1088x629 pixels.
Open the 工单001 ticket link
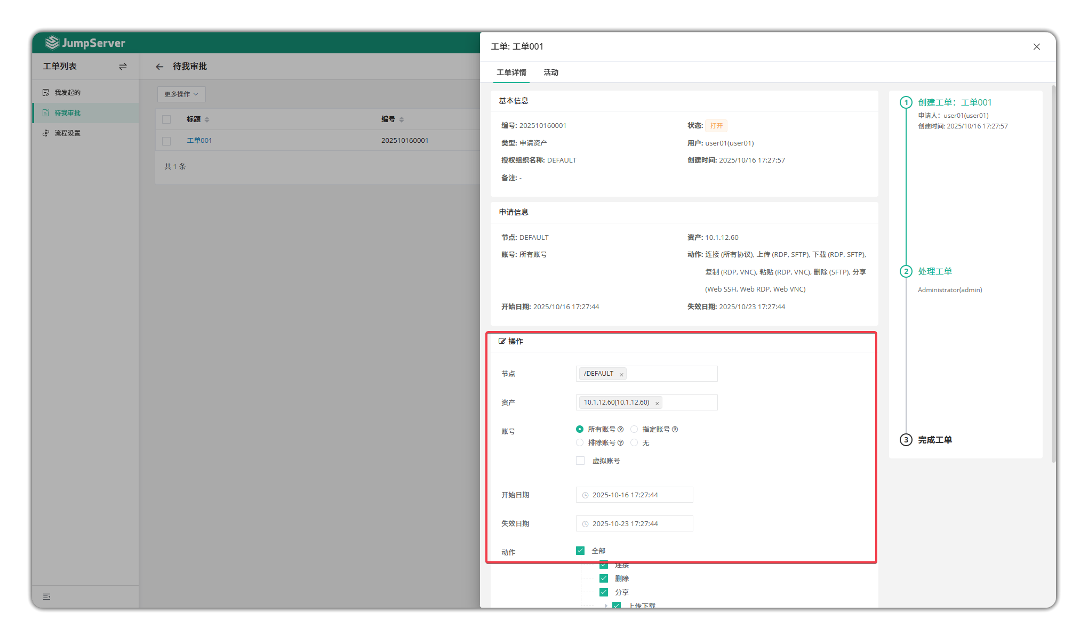[x=199, y=141]
